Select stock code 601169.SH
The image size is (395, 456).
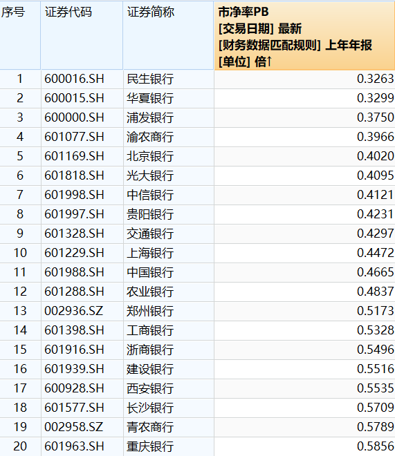point(74,156)
